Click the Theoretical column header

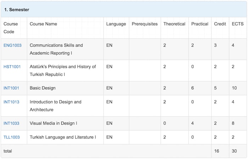pyautogui.click(x=174, y=24)
